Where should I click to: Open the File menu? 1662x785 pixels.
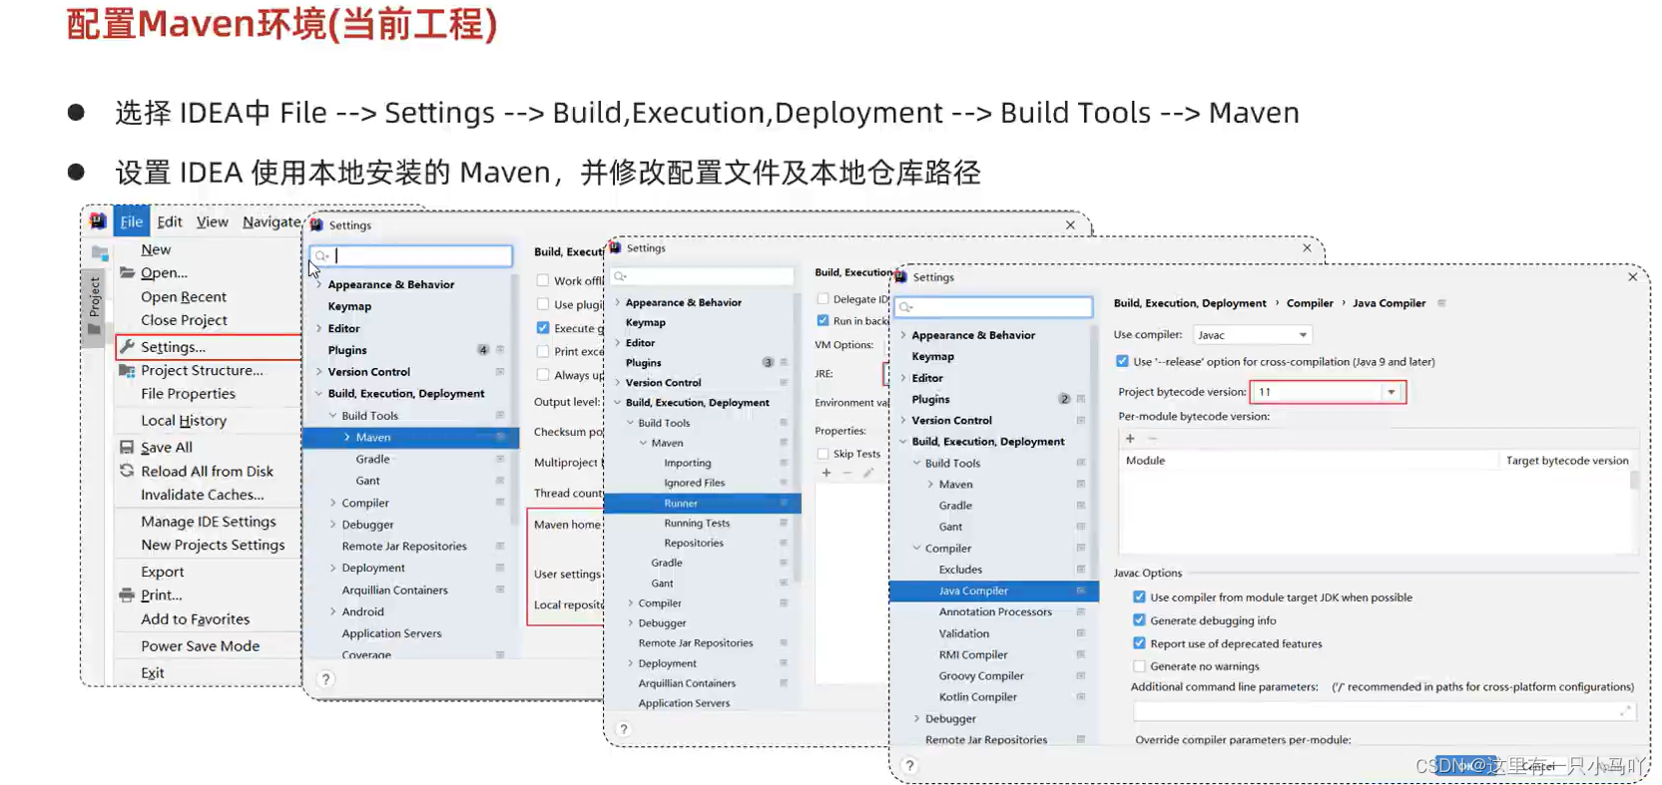131,221
